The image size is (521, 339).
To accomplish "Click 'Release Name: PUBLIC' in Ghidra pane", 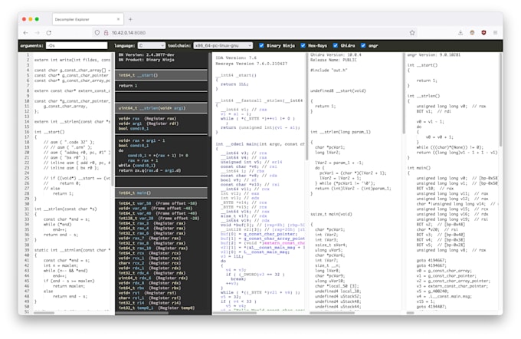I will [333, 60].
